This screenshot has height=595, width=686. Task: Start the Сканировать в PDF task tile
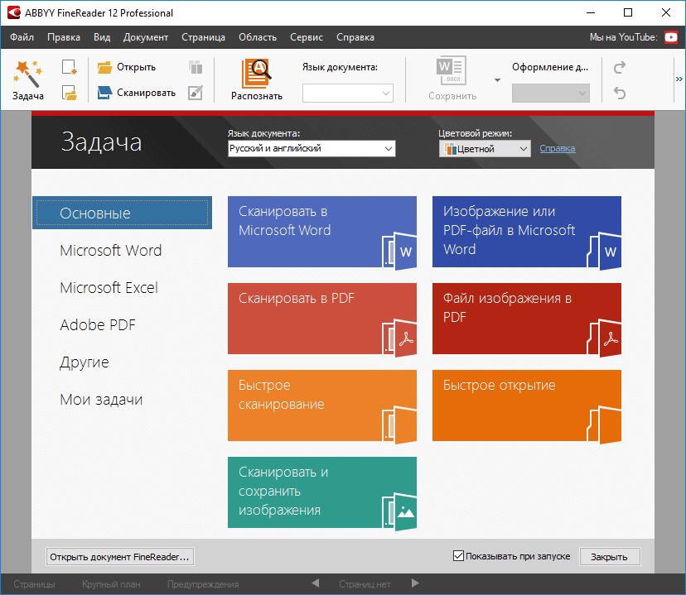pyautogui.click(x=322, y=319)
